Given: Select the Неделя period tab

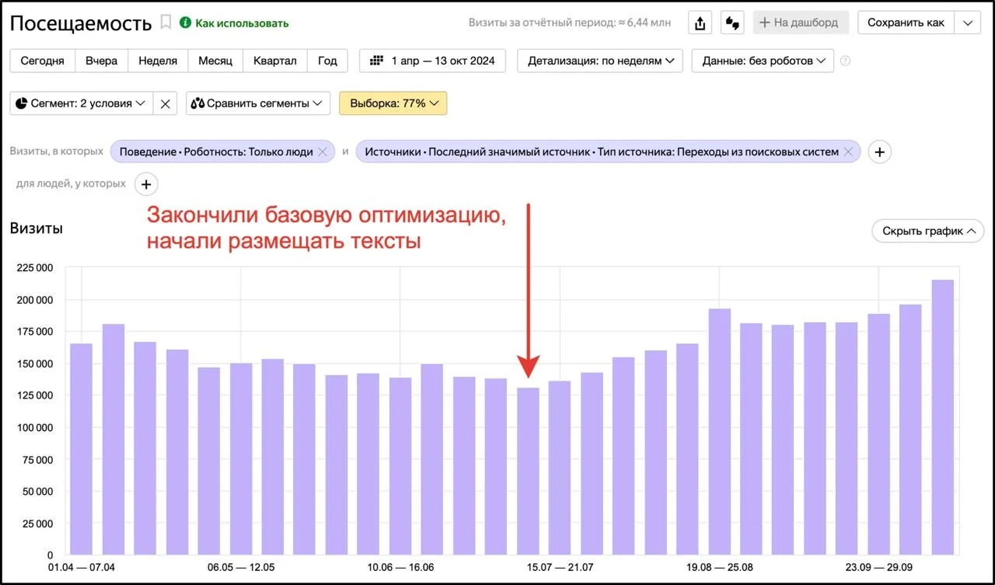Looking at the screenshot, I should point(158,61).
